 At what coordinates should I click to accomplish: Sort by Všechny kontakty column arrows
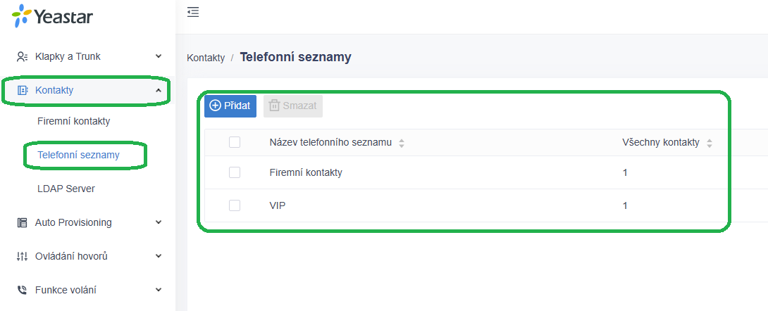point(710,144)
